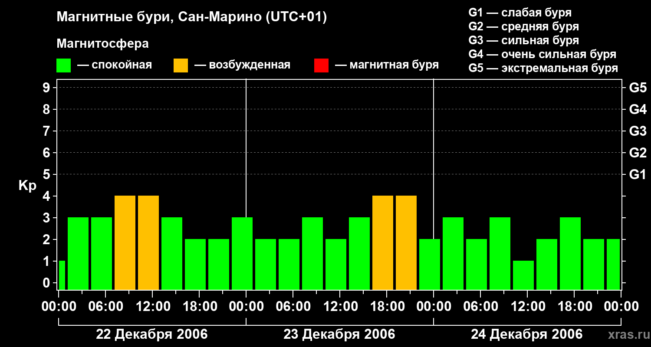651x347 pixels.
Task: Select the 'G1 — слабая буря' legend line
Action: [520, 13]
